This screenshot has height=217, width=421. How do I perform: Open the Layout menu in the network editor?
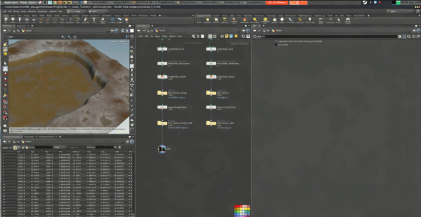point(172,36)
